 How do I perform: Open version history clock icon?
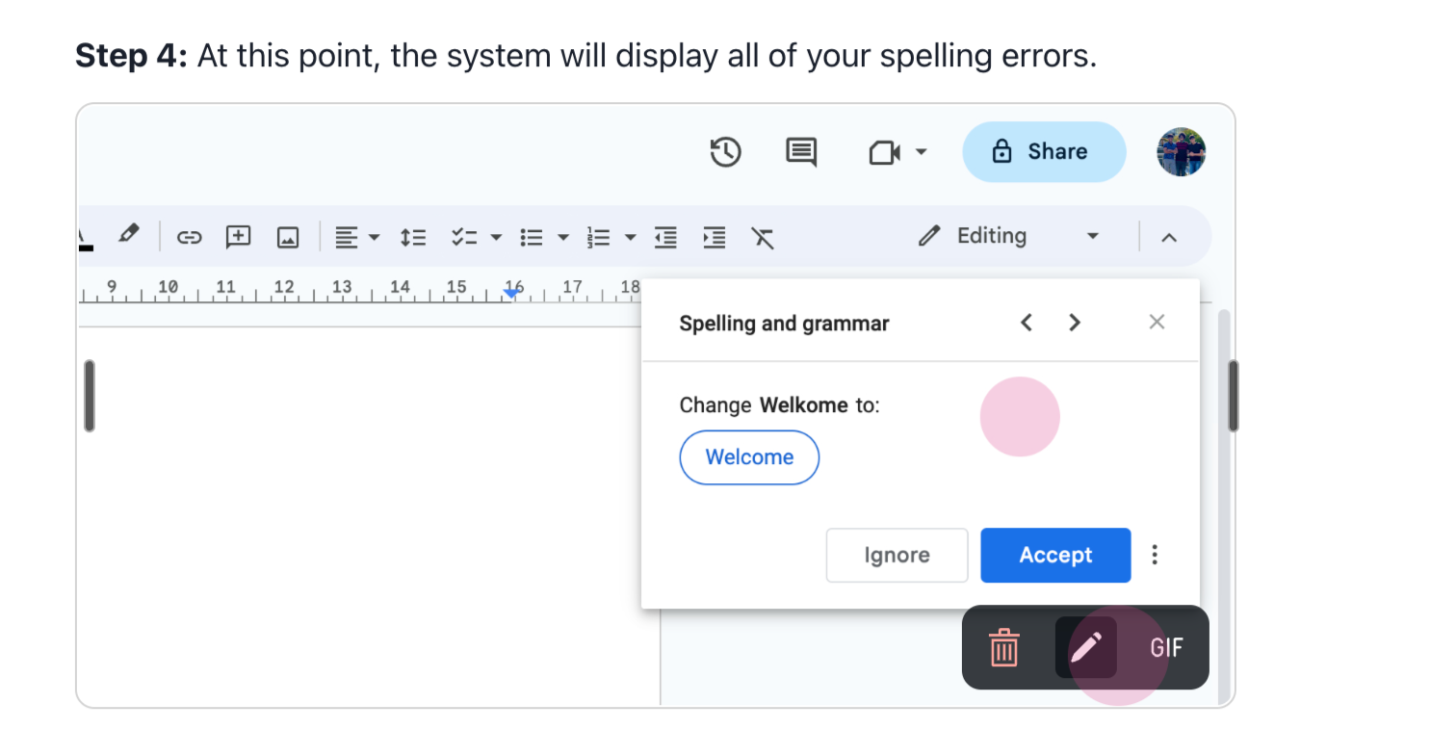(x=725, y=152)
